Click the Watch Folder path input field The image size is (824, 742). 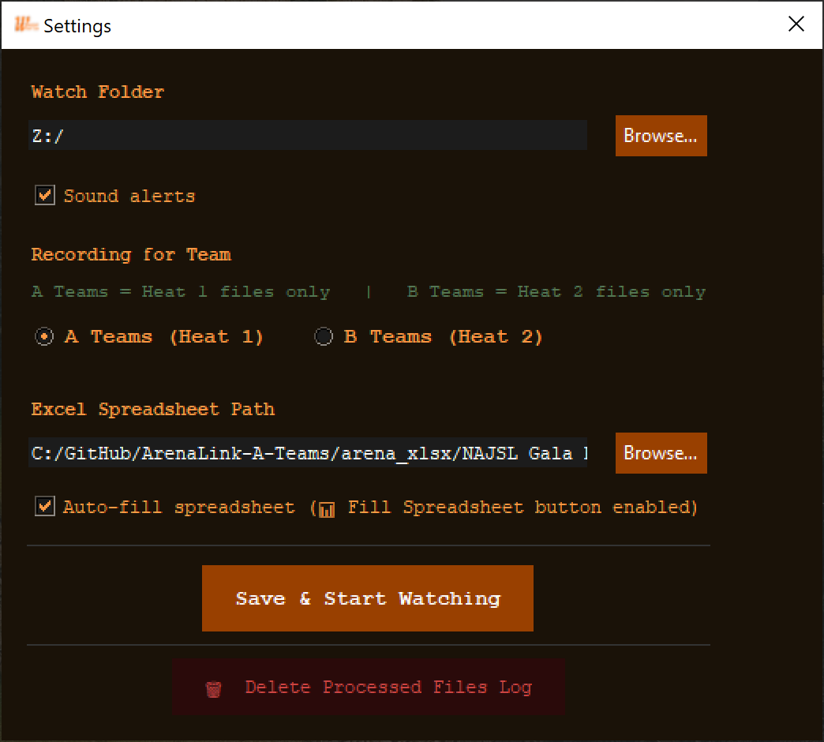[308, 135]
